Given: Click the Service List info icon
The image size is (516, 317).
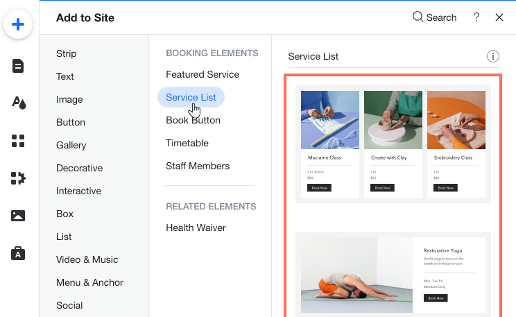Looking at the screenshot, I should [493, 57].
